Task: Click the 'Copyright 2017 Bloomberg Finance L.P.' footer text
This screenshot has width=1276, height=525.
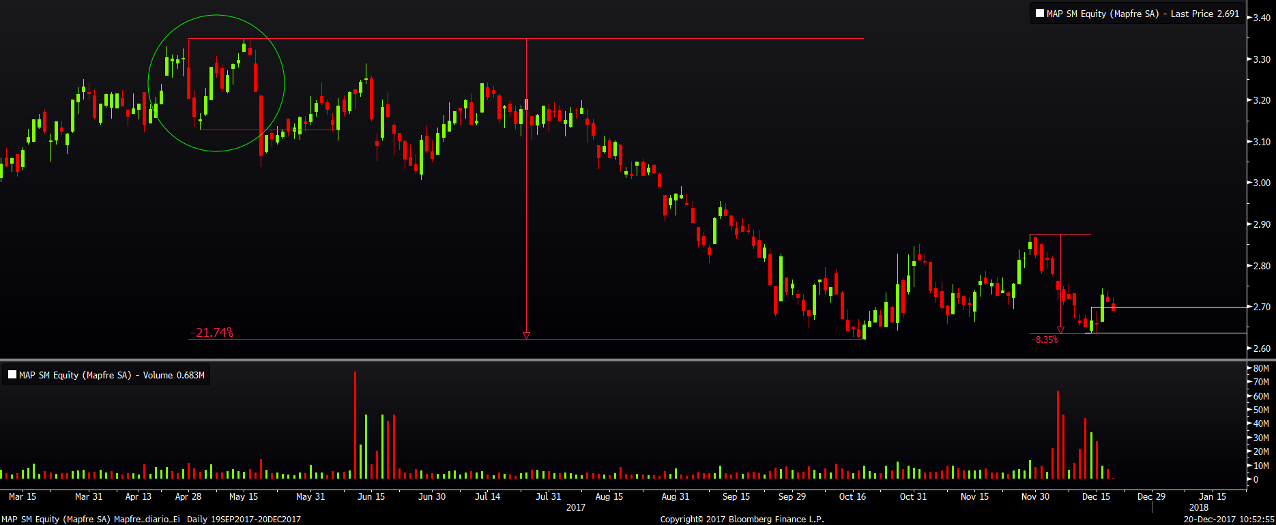Action: (x=742, y=520)
